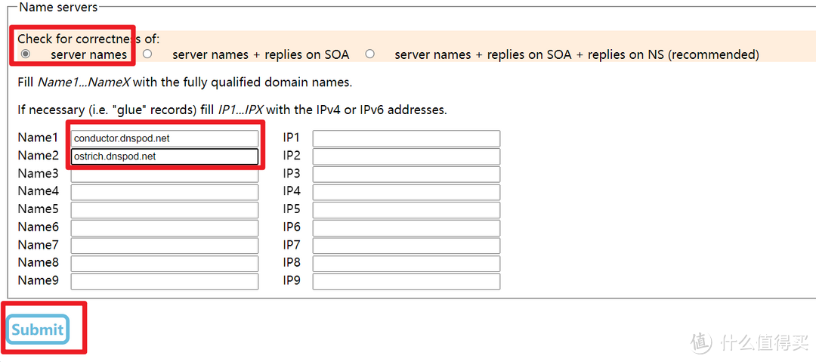Click the IP7 address input field

[x=406, y=246]
